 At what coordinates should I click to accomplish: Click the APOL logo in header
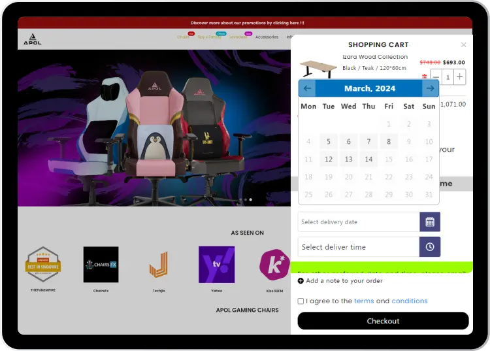point(33,39)
